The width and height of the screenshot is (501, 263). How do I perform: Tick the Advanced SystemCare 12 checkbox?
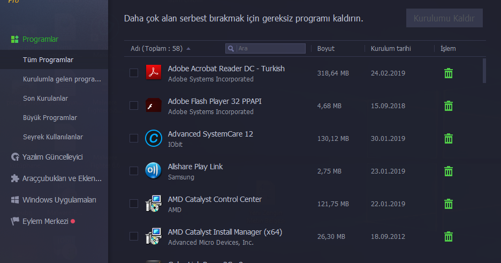point(134,138)
